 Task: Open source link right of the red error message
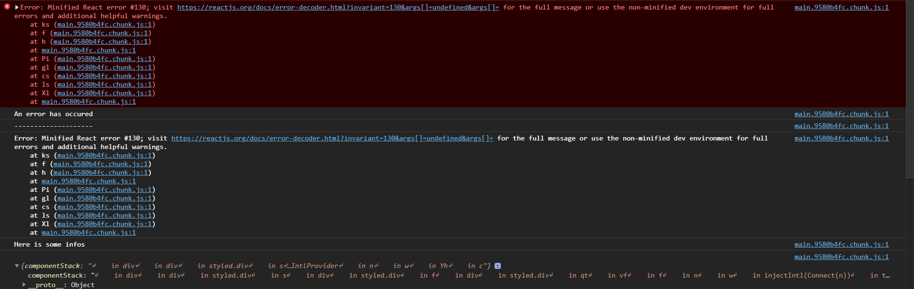click(x=841, y=7)
